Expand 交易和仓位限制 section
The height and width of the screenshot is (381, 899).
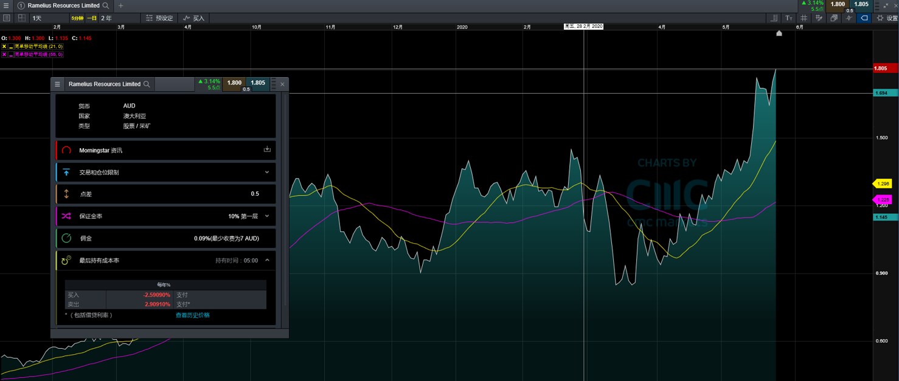[267, 172]
